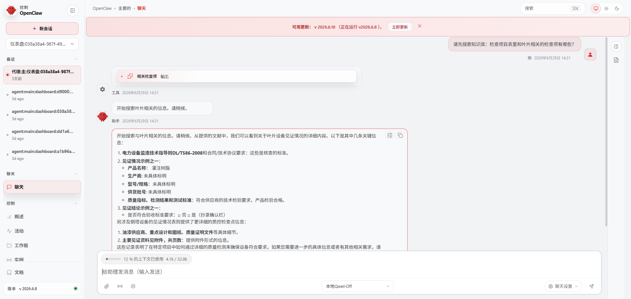This screenshot has width=631, height=299.
Task: Open 聊天设置 dropdown
Action: tap(563, 286)
